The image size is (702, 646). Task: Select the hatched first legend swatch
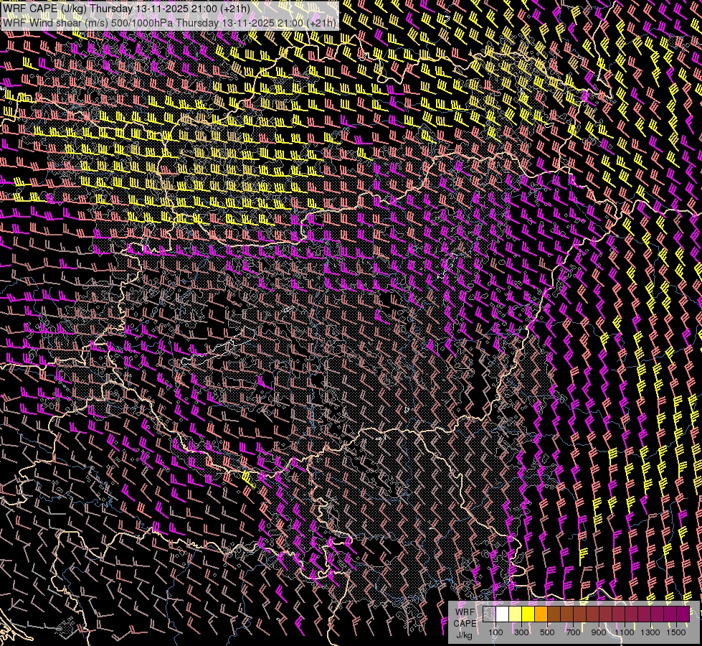pos(489,614)
